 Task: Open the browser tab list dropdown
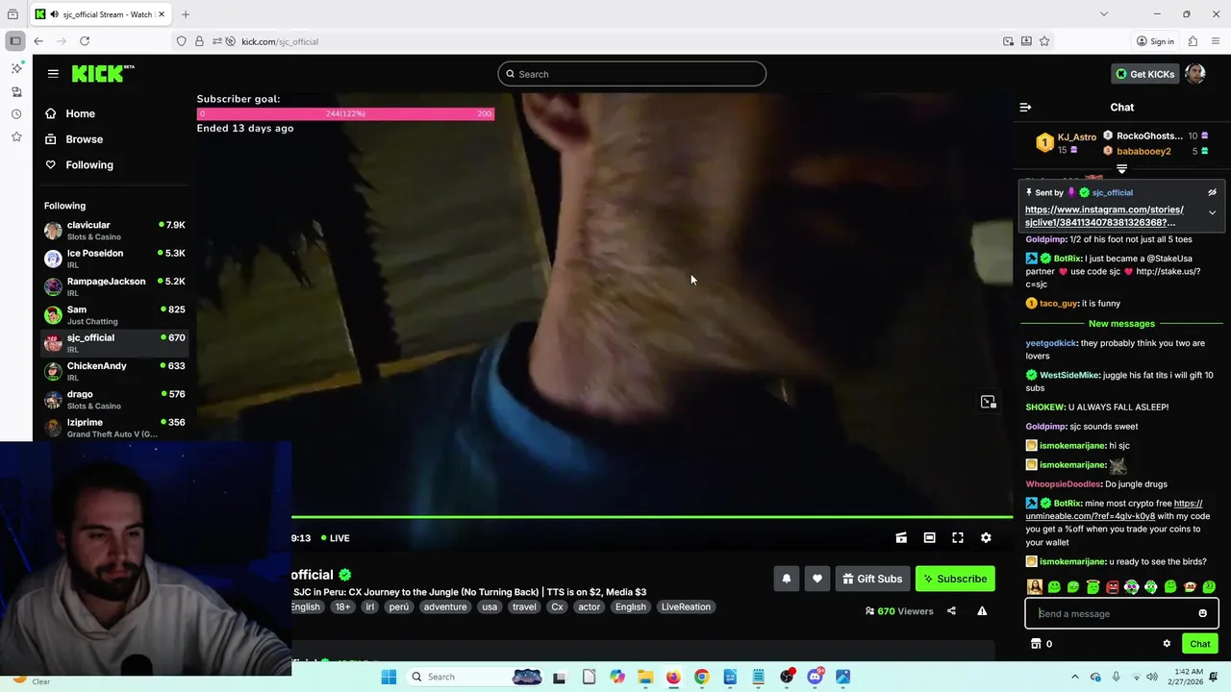[x=1103, y=14]
